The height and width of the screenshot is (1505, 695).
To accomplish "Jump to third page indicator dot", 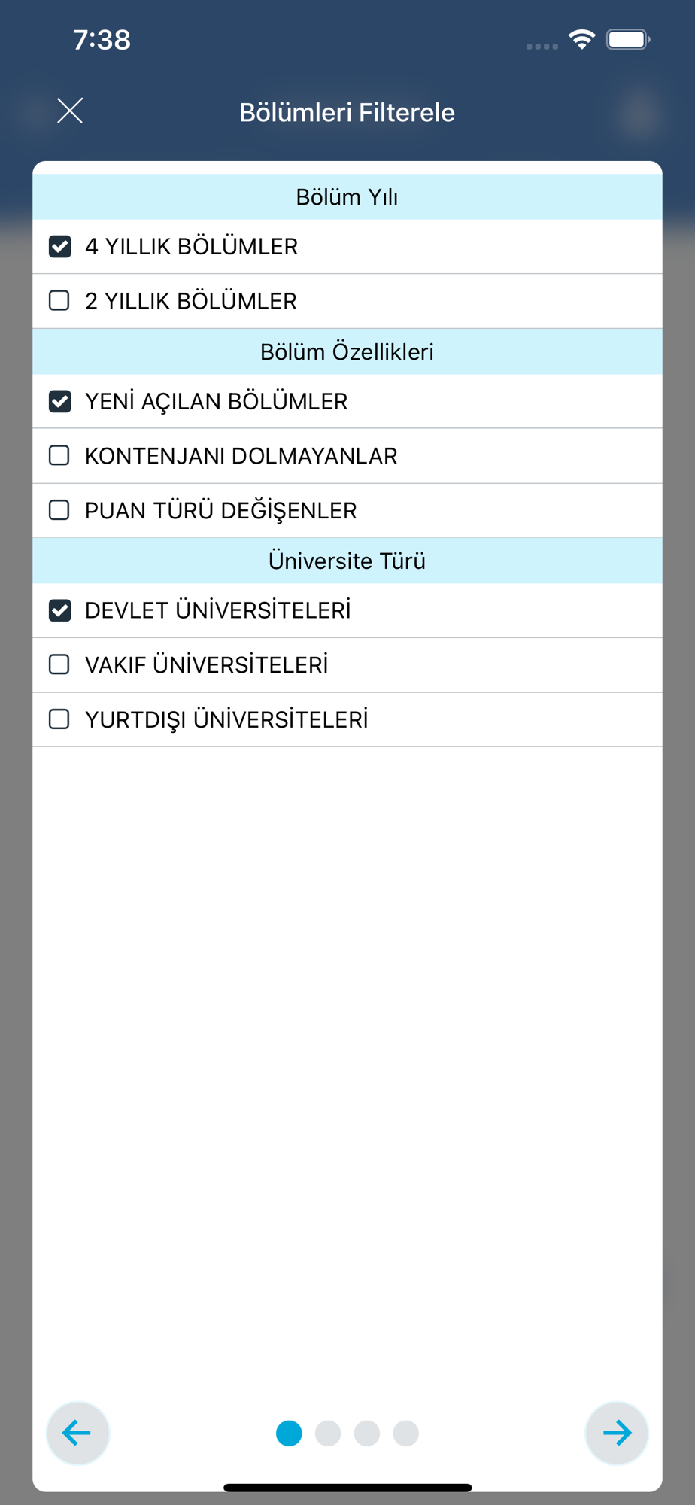I will 367,1433.
